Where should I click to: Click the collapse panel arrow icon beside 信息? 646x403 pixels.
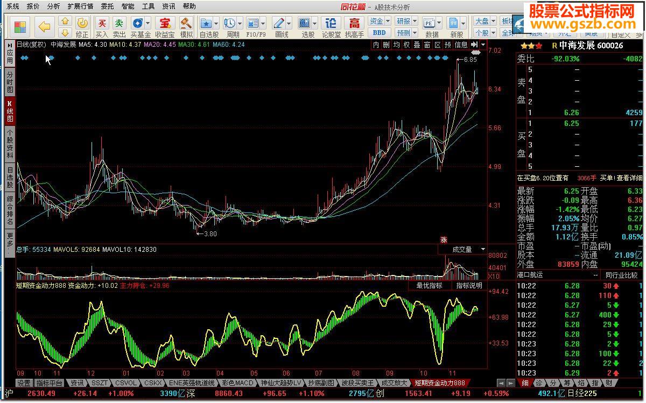pos(474,45)
